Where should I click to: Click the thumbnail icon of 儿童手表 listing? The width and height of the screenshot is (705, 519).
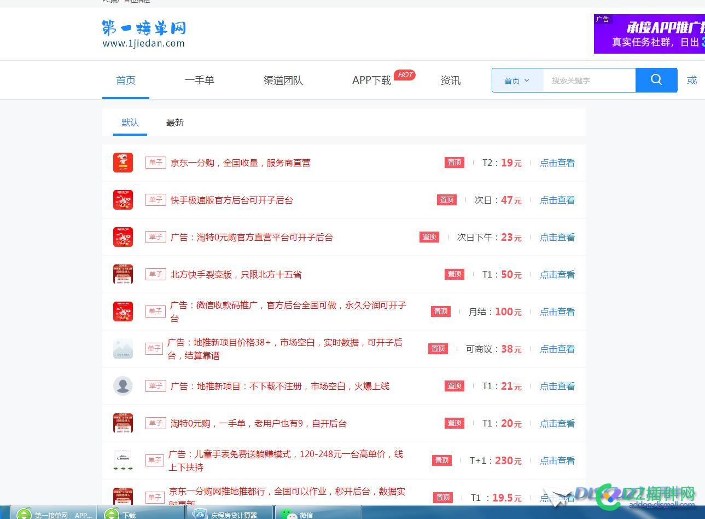pos(123,460)
